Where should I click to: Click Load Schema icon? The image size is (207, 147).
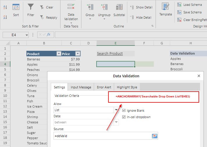point(180,5)
